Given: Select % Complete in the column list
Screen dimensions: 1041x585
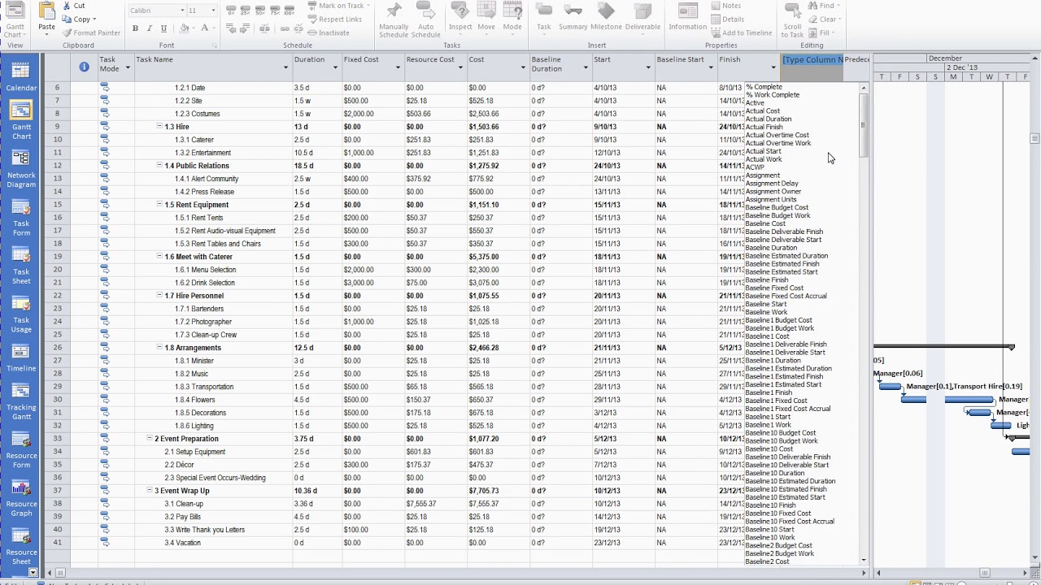Looking at the screenshot, I should click(764, 87).
